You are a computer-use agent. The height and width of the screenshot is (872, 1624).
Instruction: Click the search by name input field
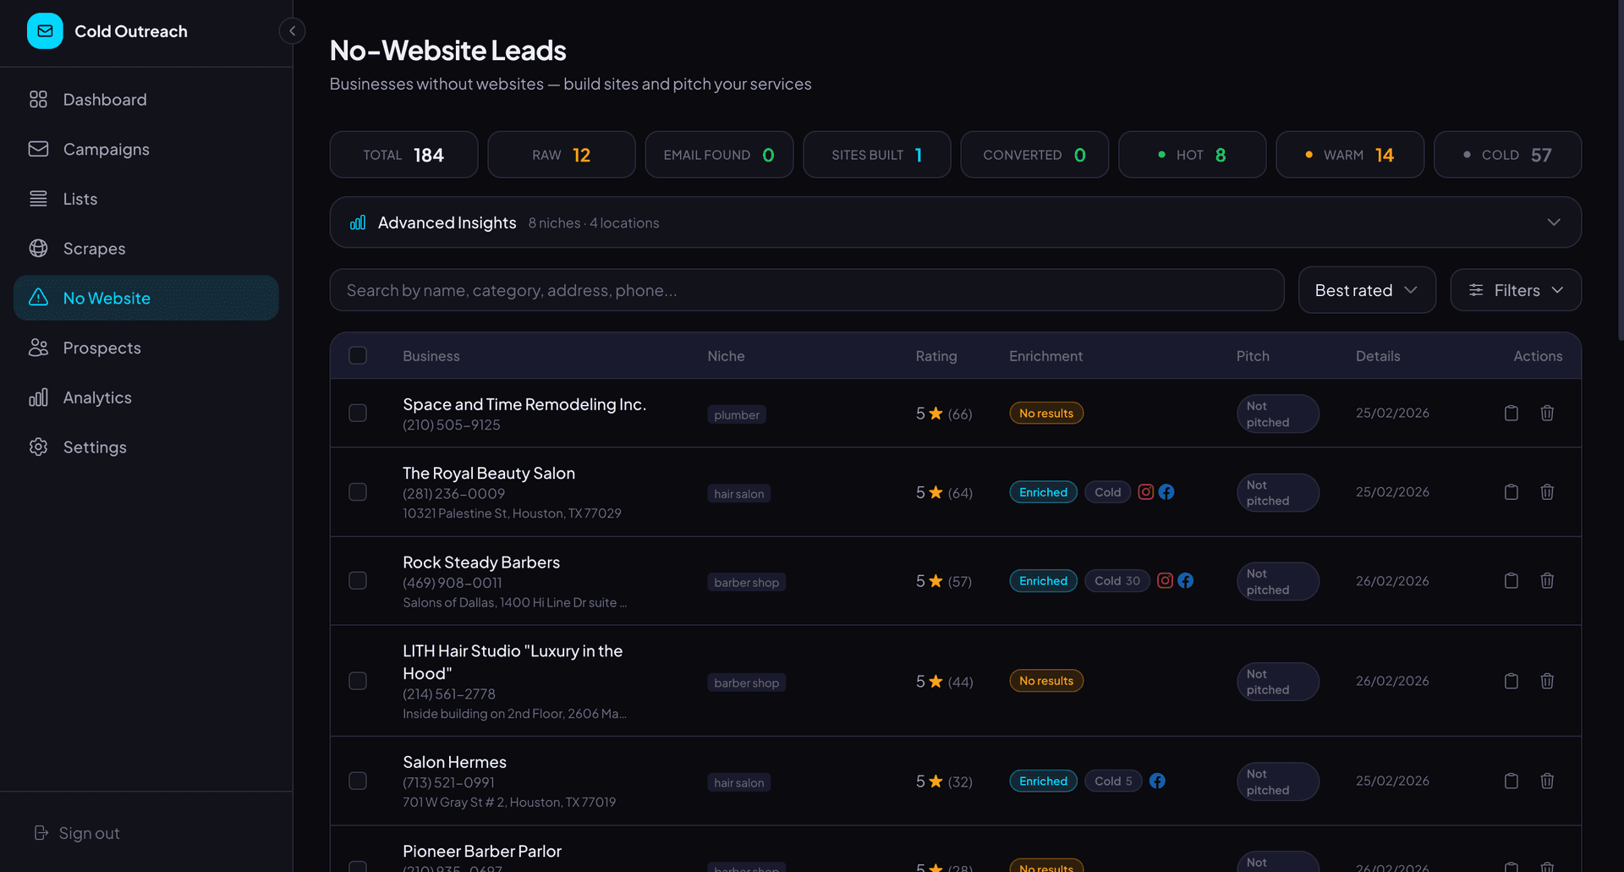[806, 290]
